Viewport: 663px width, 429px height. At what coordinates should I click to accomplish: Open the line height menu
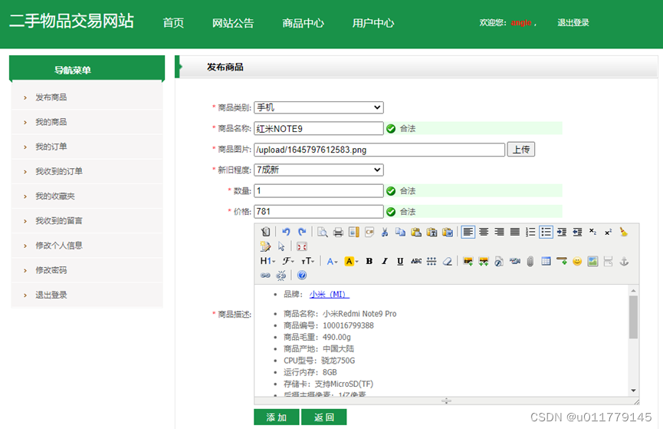coord(432,261)
